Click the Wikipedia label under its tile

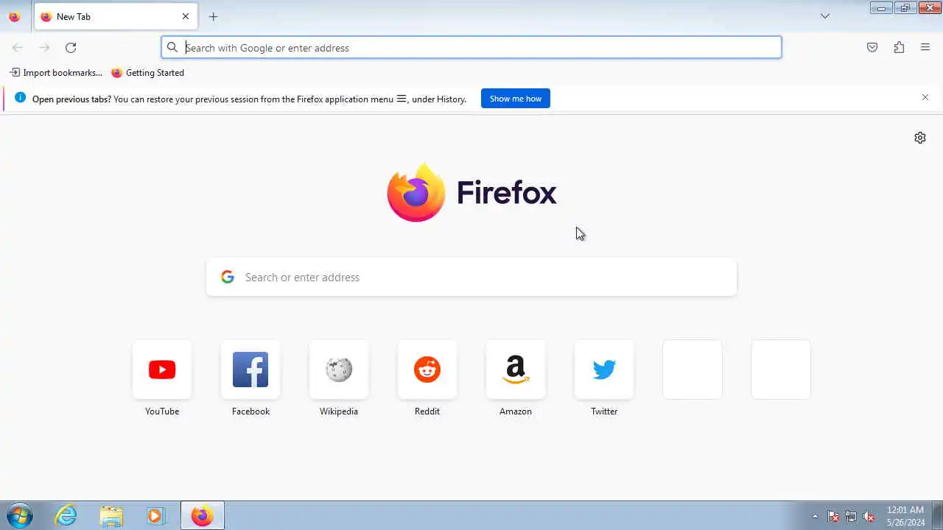tap(339, 411)
